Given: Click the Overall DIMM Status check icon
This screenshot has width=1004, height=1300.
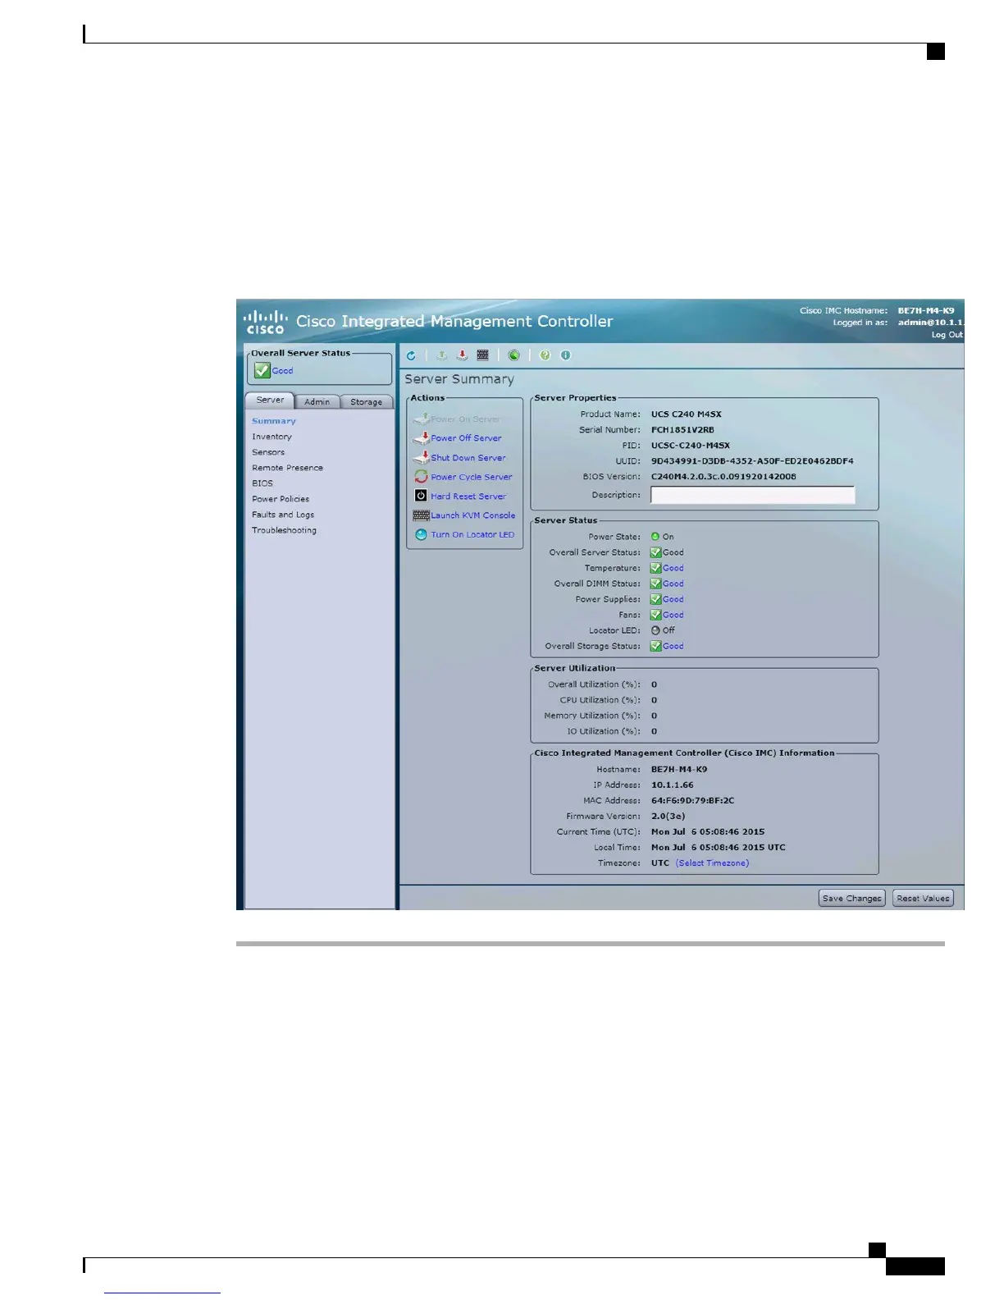Looking at the screenshot, I should [x=655, y=584].
